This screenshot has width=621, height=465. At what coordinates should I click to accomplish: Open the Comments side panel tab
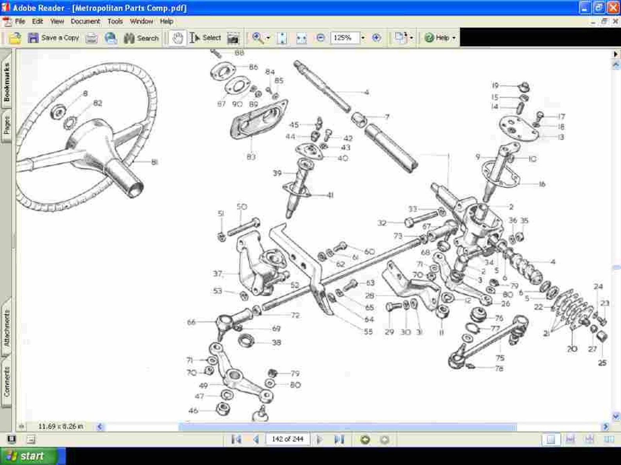pos(6,381)
